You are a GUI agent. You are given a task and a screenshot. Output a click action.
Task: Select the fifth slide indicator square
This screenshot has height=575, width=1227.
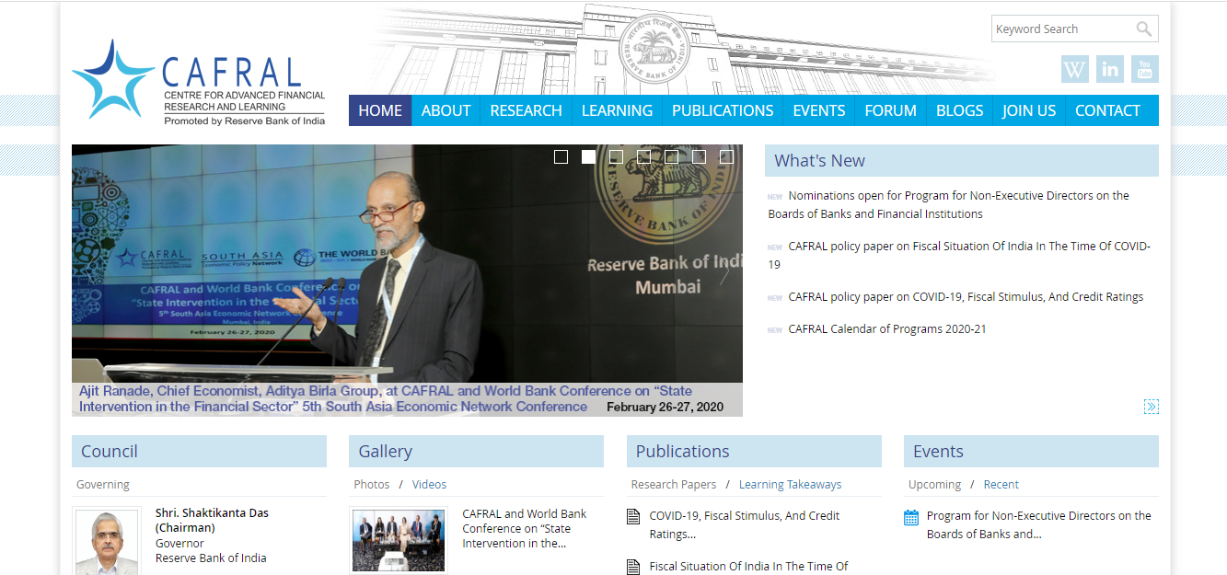671,157
